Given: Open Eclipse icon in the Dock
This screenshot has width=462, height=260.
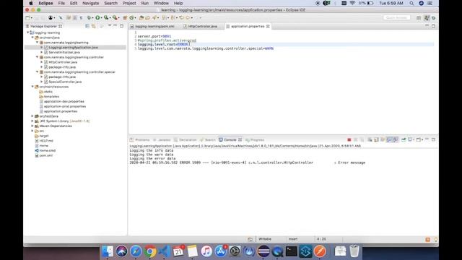Looking at the screenshot, I should [x=263, y=251].
